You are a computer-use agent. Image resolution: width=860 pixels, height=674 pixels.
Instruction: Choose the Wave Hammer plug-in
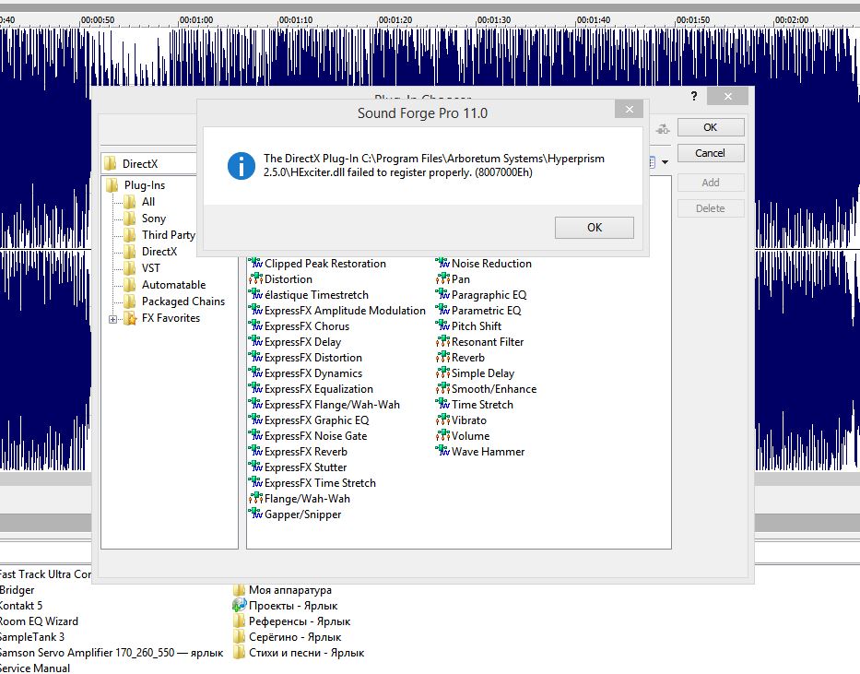[x=480, y=452]
